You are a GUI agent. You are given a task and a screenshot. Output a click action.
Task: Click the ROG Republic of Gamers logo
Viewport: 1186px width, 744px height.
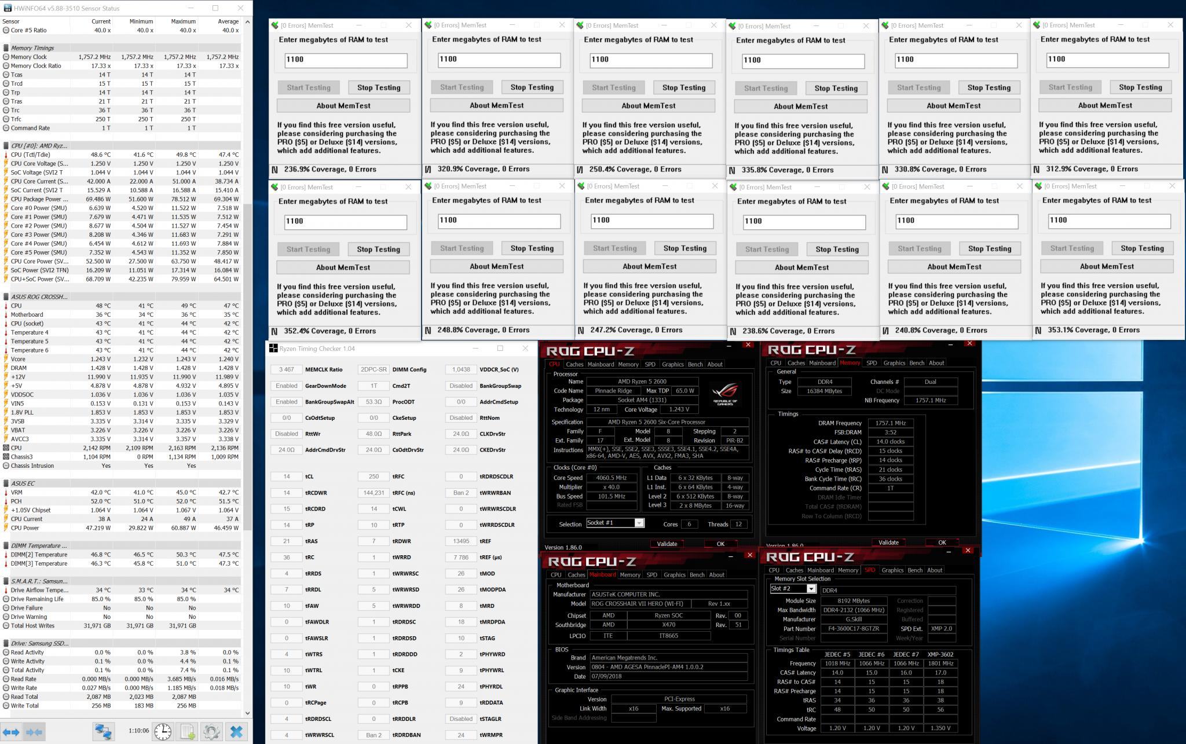(x=725, y=393)
